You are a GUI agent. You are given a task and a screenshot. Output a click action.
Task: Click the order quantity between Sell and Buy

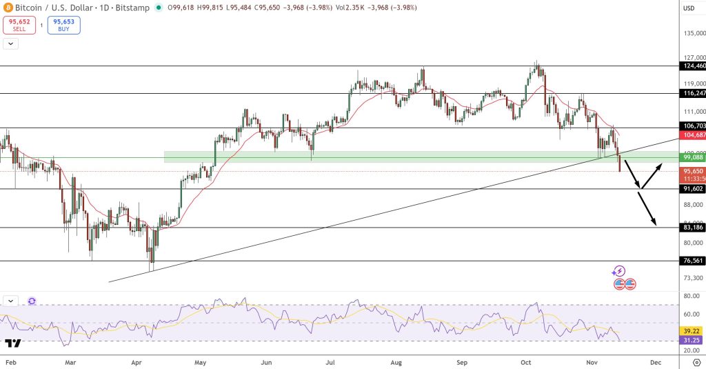pyautogui.click(x=41, y=26)
